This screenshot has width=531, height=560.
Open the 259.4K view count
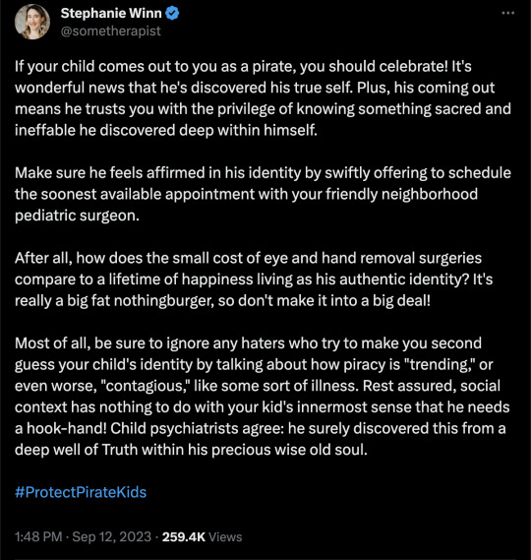point(184,536)
